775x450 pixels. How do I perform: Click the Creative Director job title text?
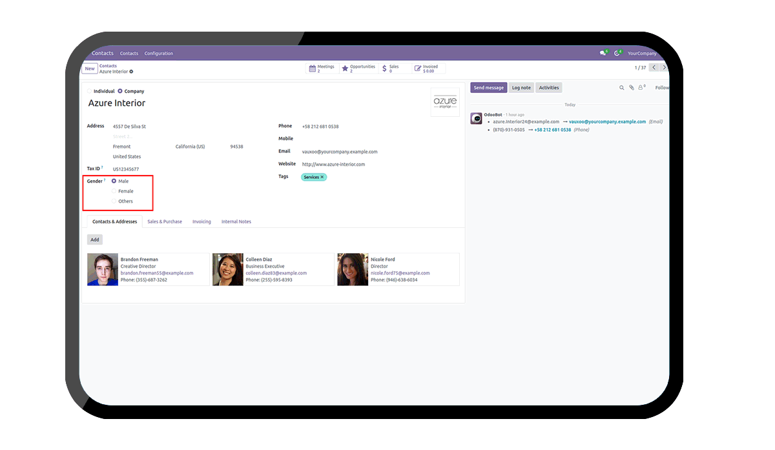[138, 266]
